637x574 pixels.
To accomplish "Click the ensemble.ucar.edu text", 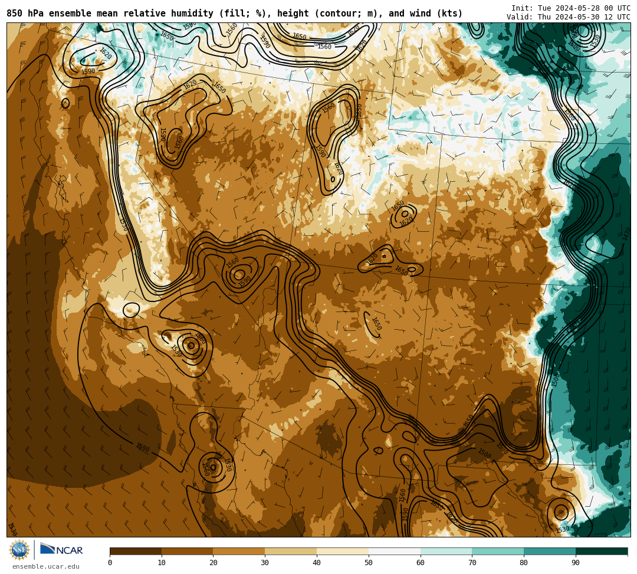I will point(46,566).
